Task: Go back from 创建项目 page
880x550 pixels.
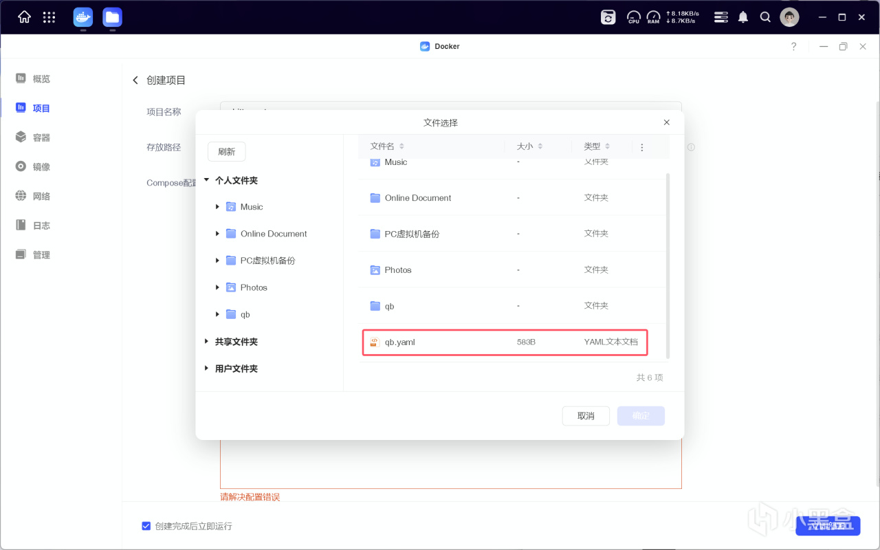Action: coord(135,80)
